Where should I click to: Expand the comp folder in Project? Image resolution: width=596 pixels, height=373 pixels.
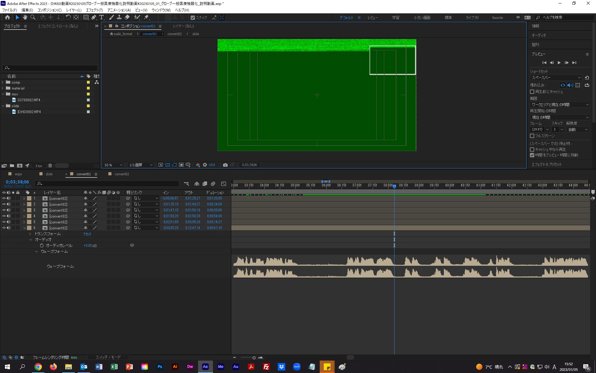pos(3,82)
